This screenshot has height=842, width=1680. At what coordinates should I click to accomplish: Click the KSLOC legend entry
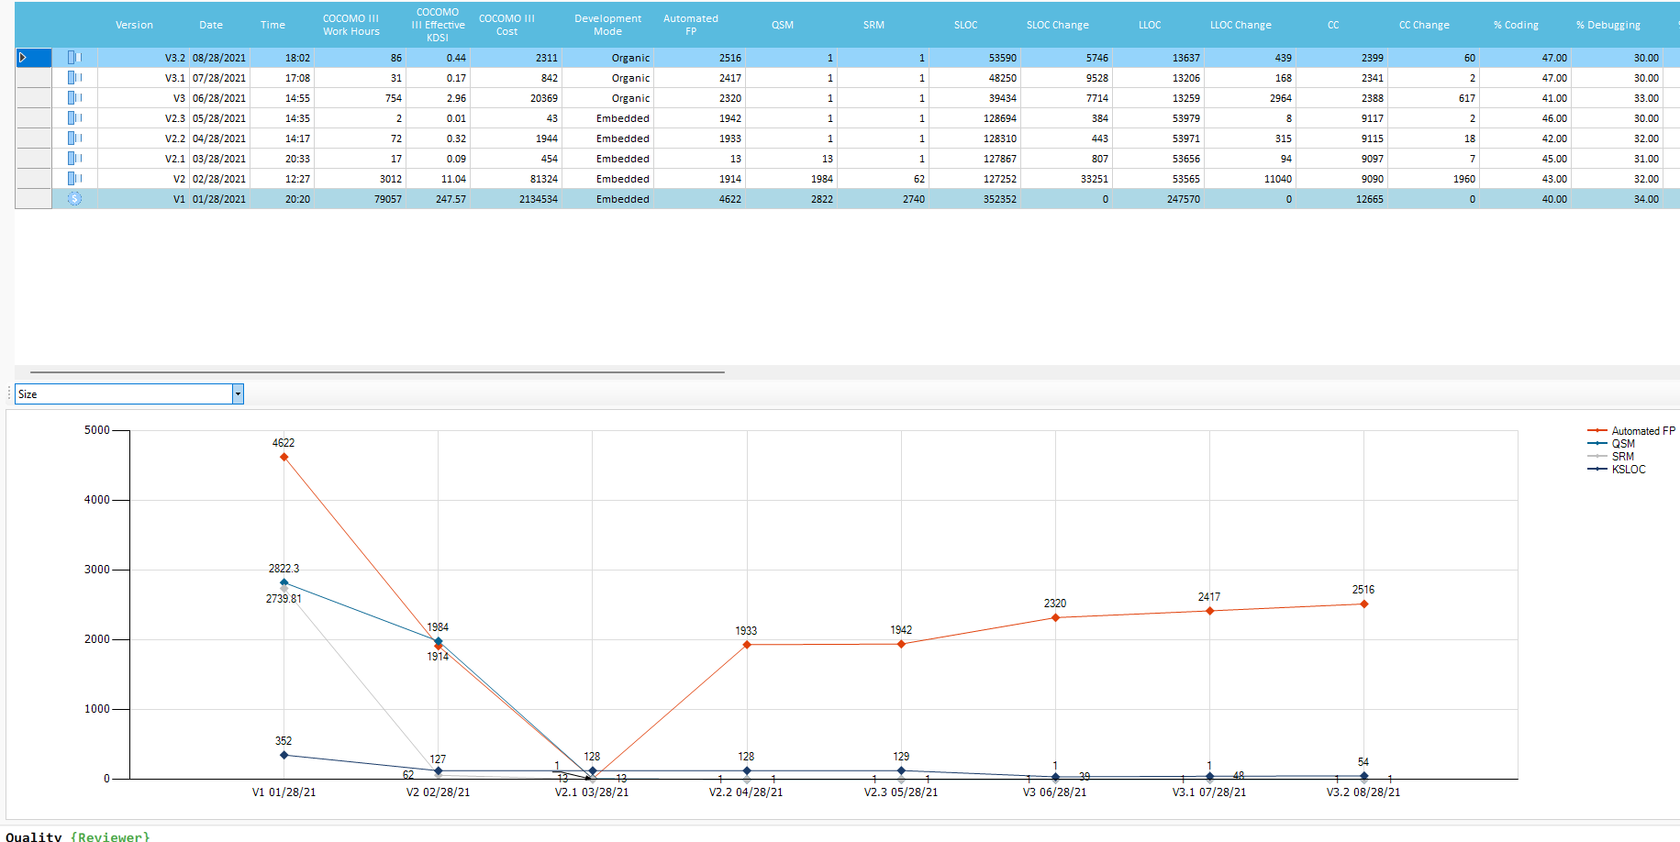(x=1628, y=470)
